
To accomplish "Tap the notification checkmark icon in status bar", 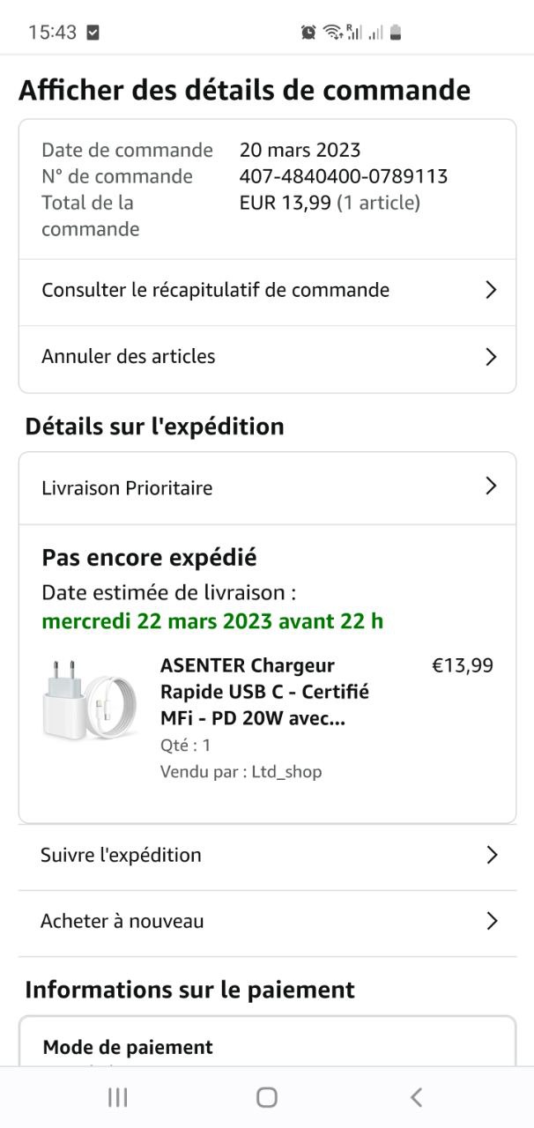I will 93,33.
